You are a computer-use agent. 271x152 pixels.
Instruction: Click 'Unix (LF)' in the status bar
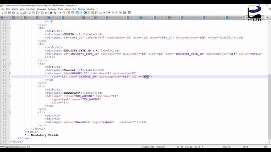click(x=227, y=147)
